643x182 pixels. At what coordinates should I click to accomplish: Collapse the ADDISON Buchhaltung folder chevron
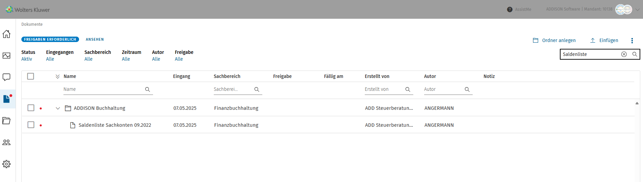(58, 108)
